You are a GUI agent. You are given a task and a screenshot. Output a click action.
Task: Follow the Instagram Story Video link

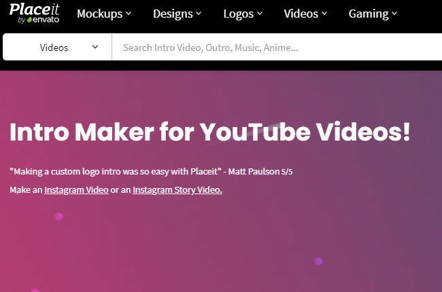tap(177, 189)
